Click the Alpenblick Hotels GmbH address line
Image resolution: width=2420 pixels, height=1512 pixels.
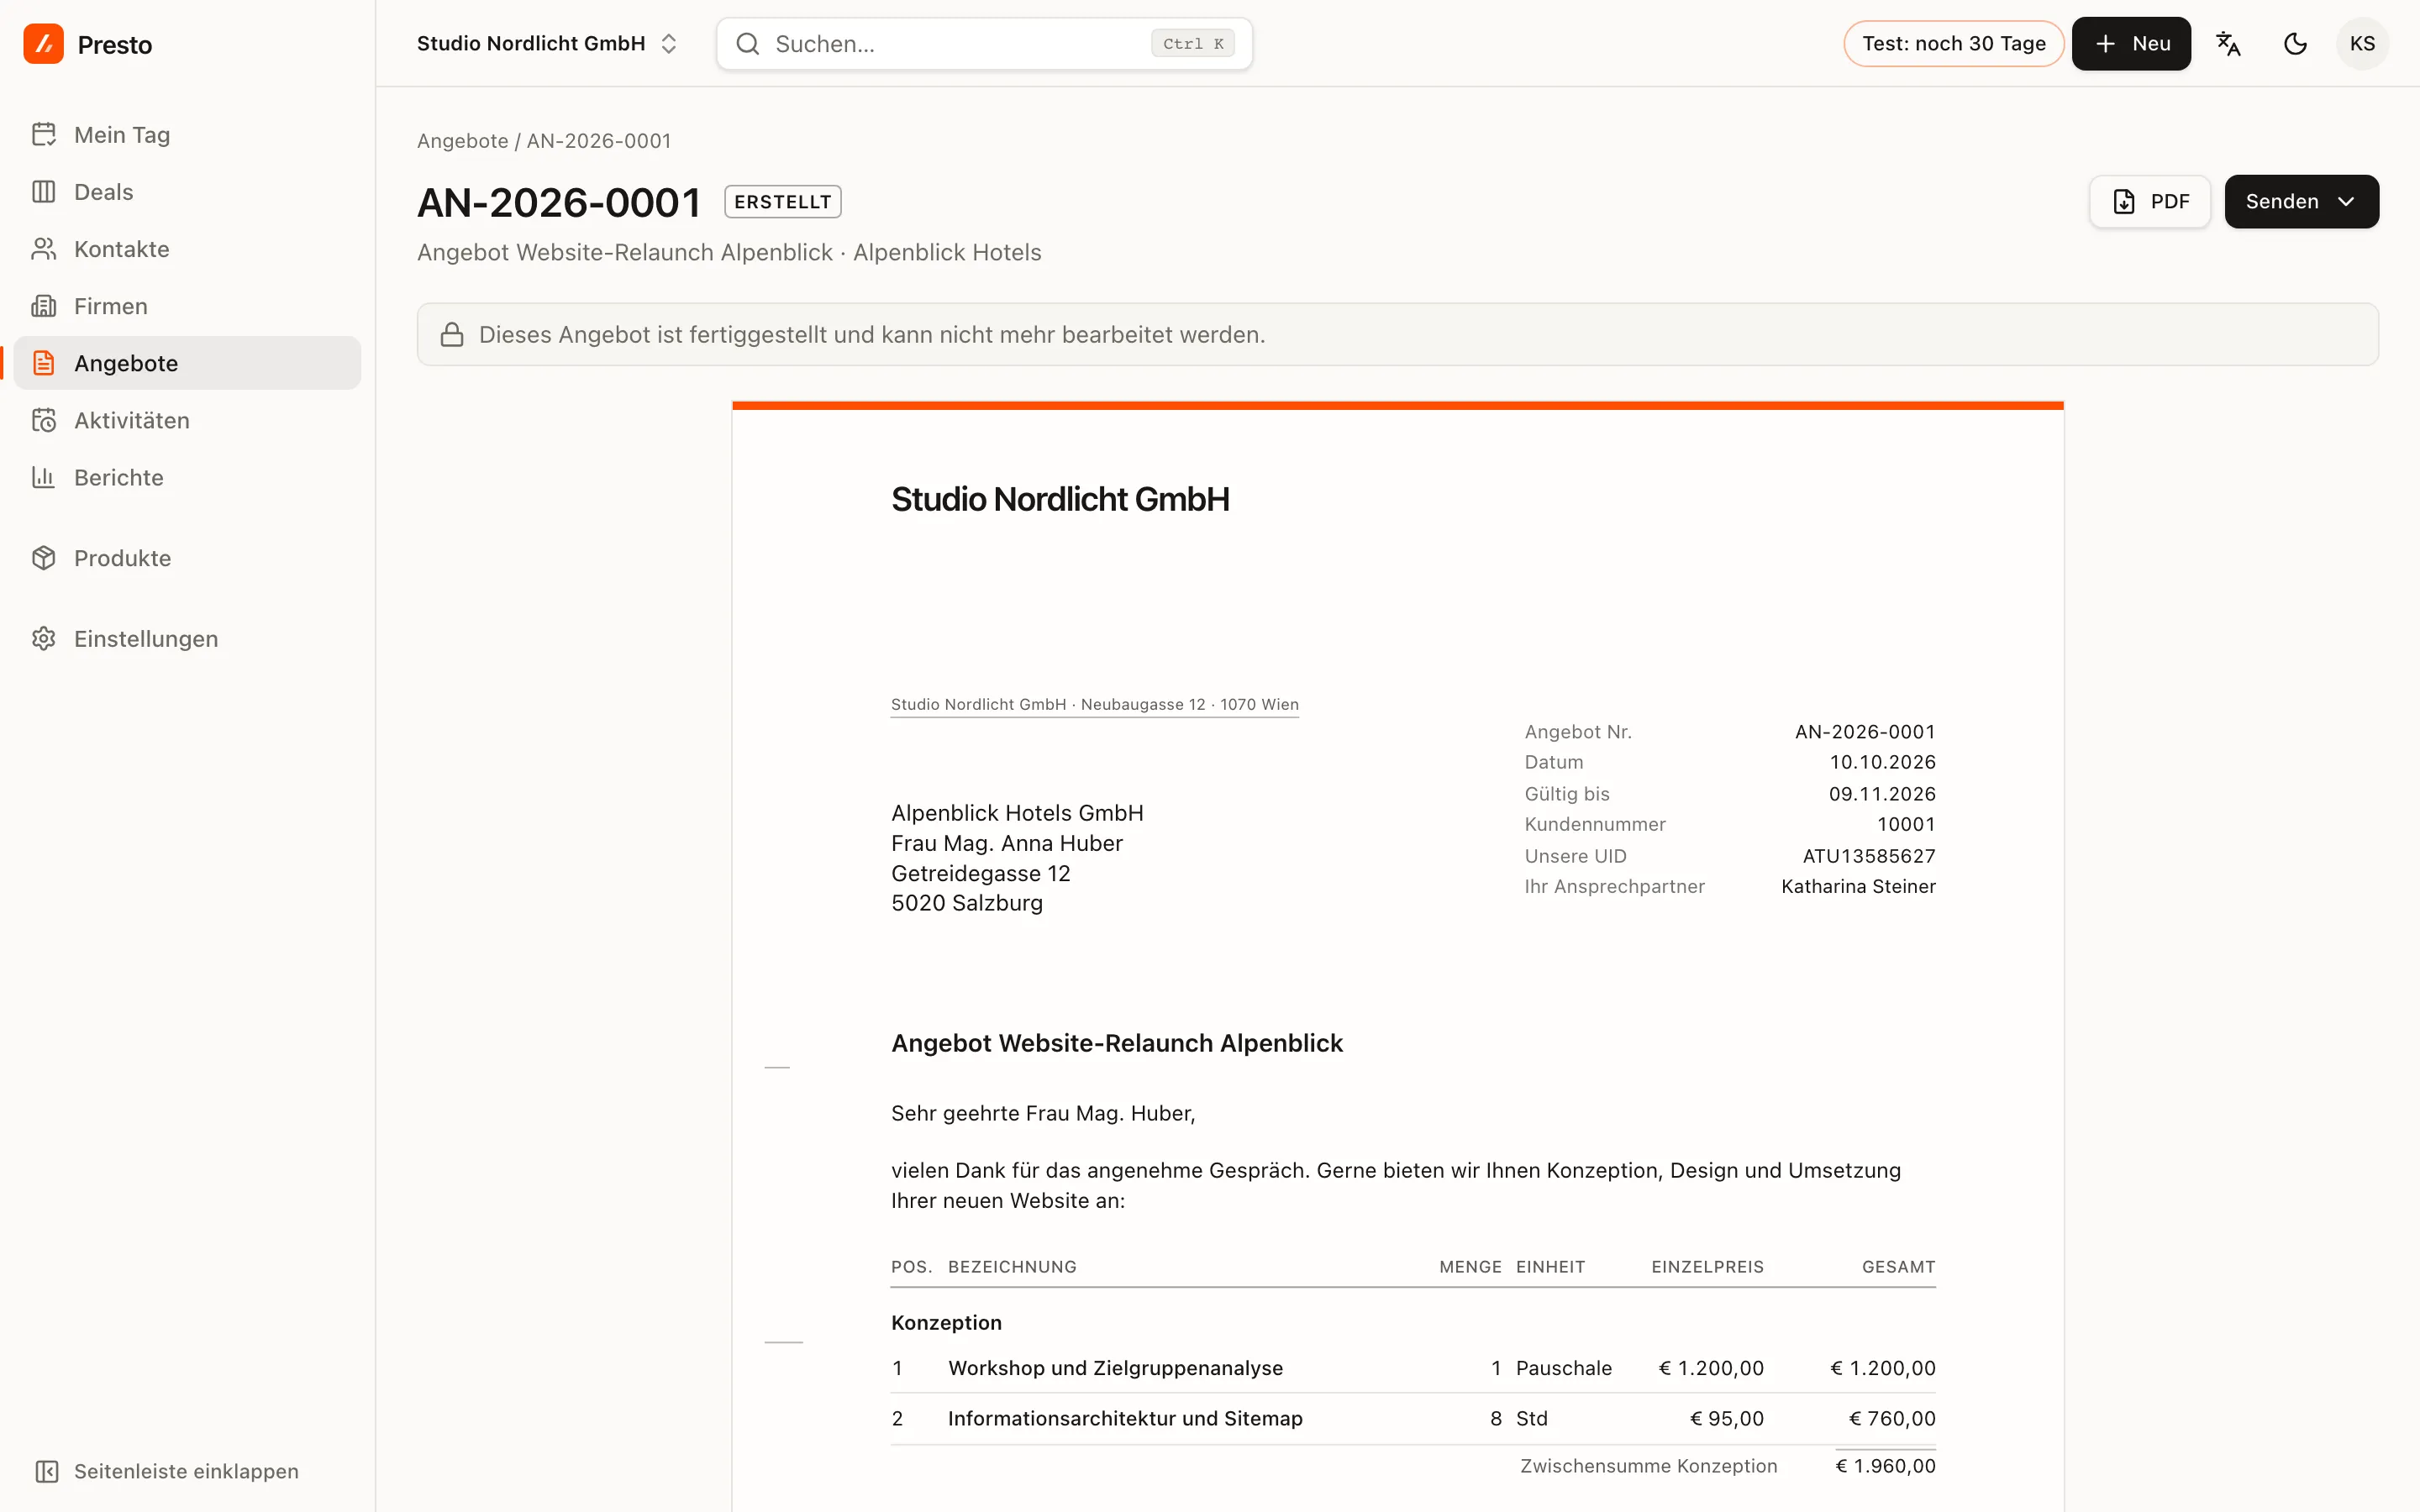coord(1017,813)
